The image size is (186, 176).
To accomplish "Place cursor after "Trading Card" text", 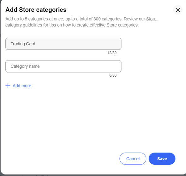I will [x=36, y=44].
